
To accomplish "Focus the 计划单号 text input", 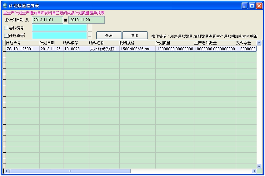I will 59,36.
